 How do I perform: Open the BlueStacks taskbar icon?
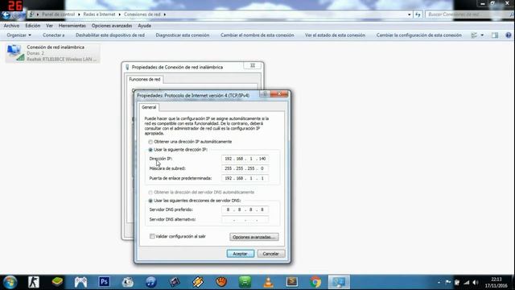click(x=57, y=282)
